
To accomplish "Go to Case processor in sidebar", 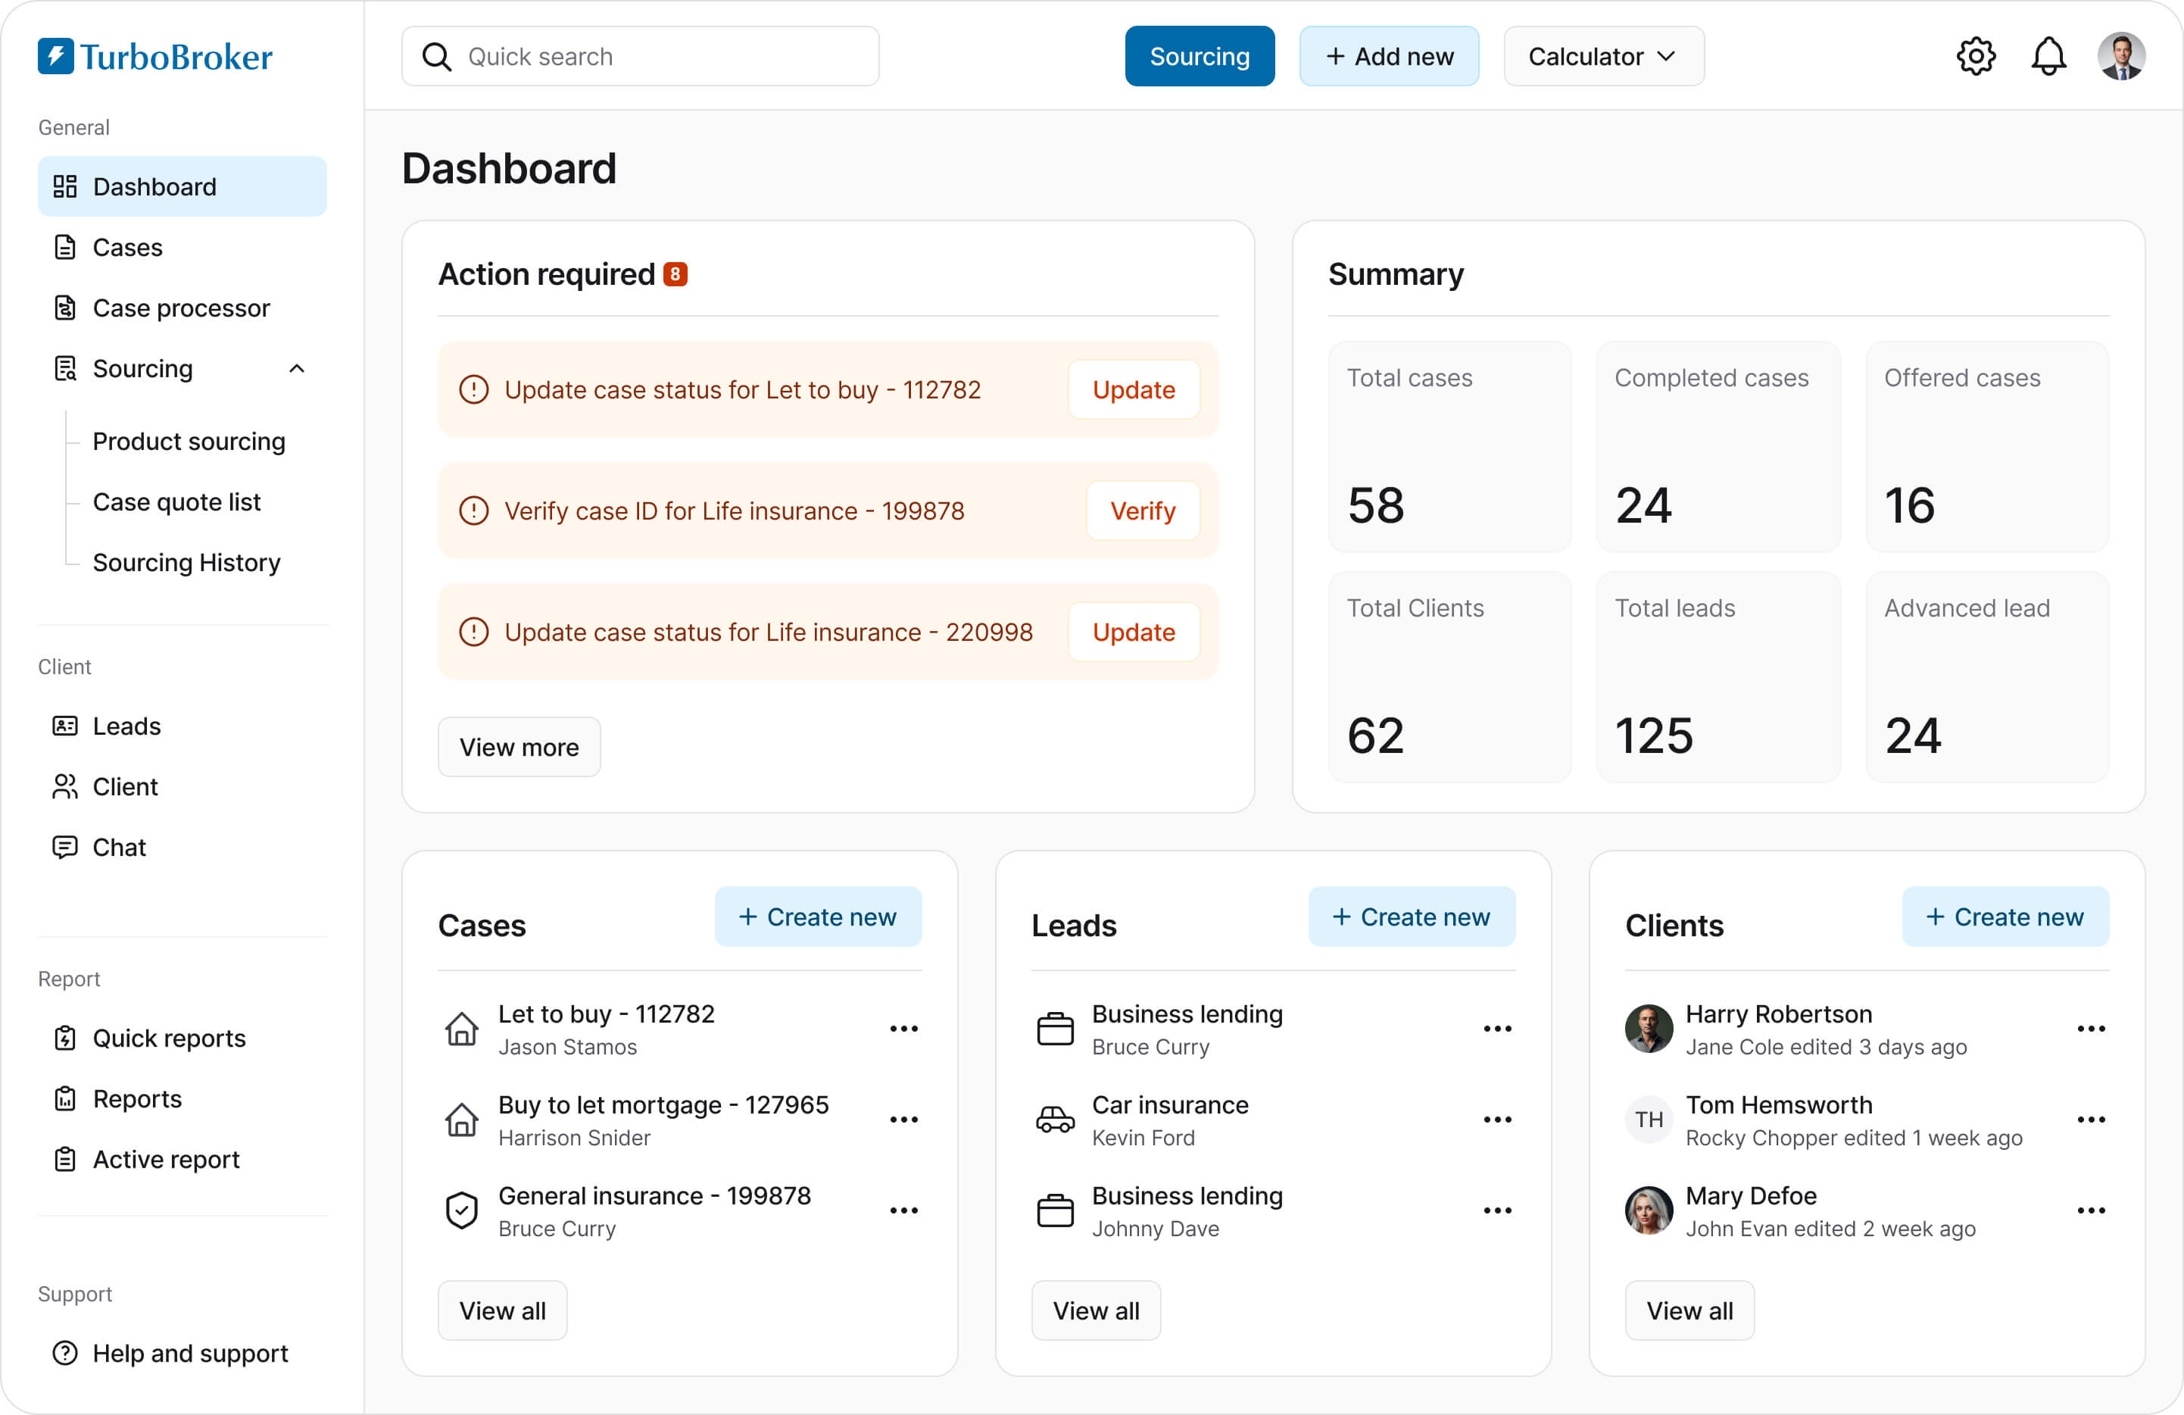I will click(183, 308).
